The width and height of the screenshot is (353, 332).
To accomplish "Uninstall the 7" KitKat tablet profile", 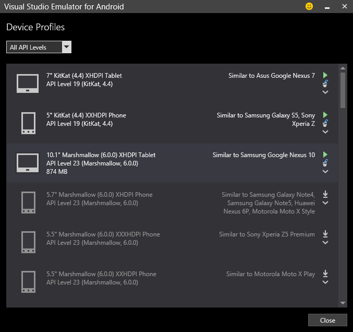I will tap(325, 84).
